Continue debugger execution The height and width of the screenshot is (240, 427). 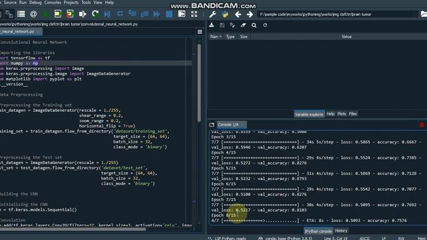(157, 14)
